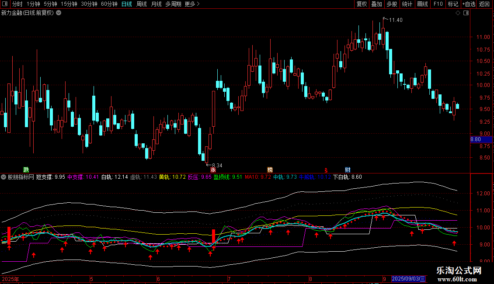Toggle the left sidebar panel icon

pyautogui.click(x=5, y=4)
